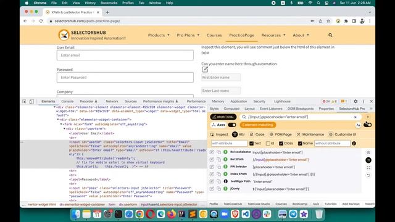Viewport: 395px width, 222px height.
Task: Open the Computed sidebar tab
Action: coord(231,109)
